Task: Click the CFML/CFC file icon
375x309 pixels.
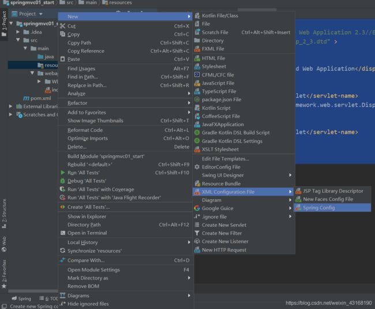Action: [197, 75]
